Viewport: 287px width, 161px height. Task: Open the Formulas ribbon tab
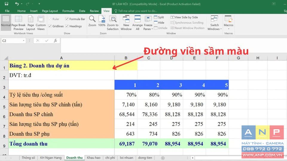tap(68, 11)
